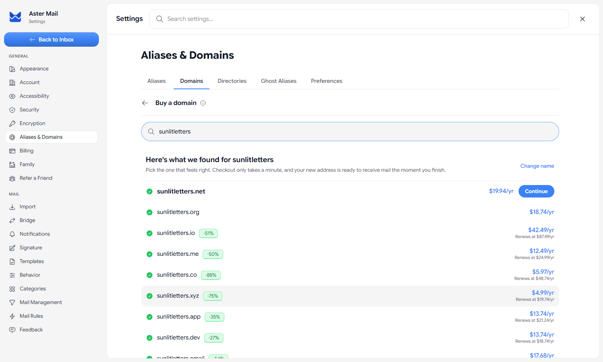The image size is (603, 362).
Task: Click the Refer a Friend icon
Action: (x=12, y=178)
